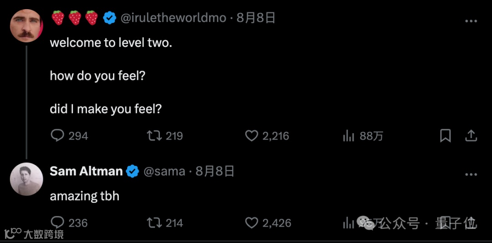Viewport: 492px width, 243px height.
Task: Click the @sama handle
Action: [164, 171]
